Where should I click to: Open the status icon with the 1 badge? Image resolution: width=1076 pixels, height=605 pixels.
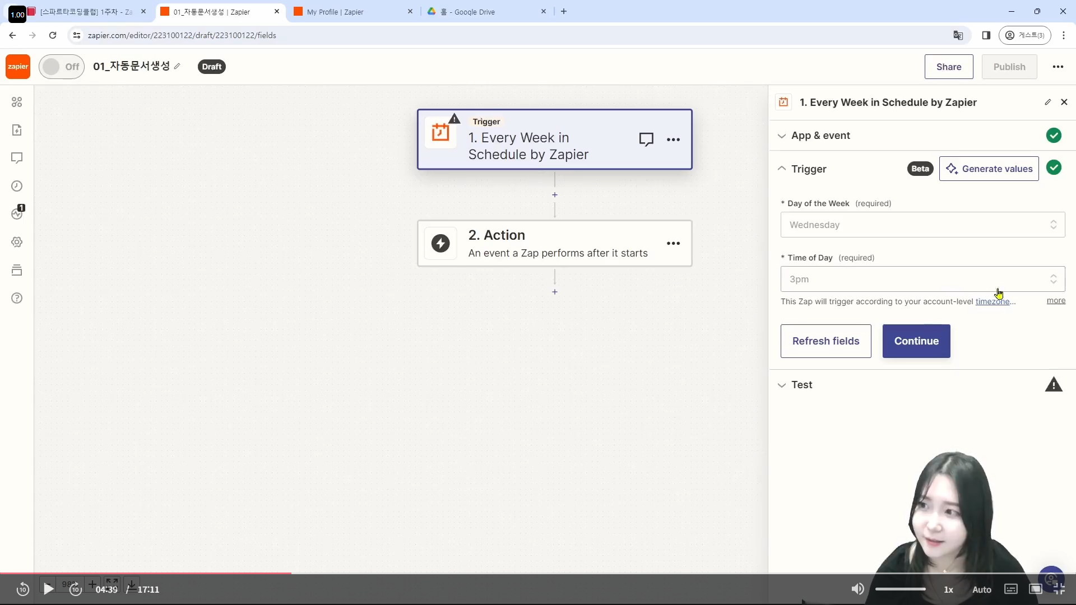pos(17,213)
